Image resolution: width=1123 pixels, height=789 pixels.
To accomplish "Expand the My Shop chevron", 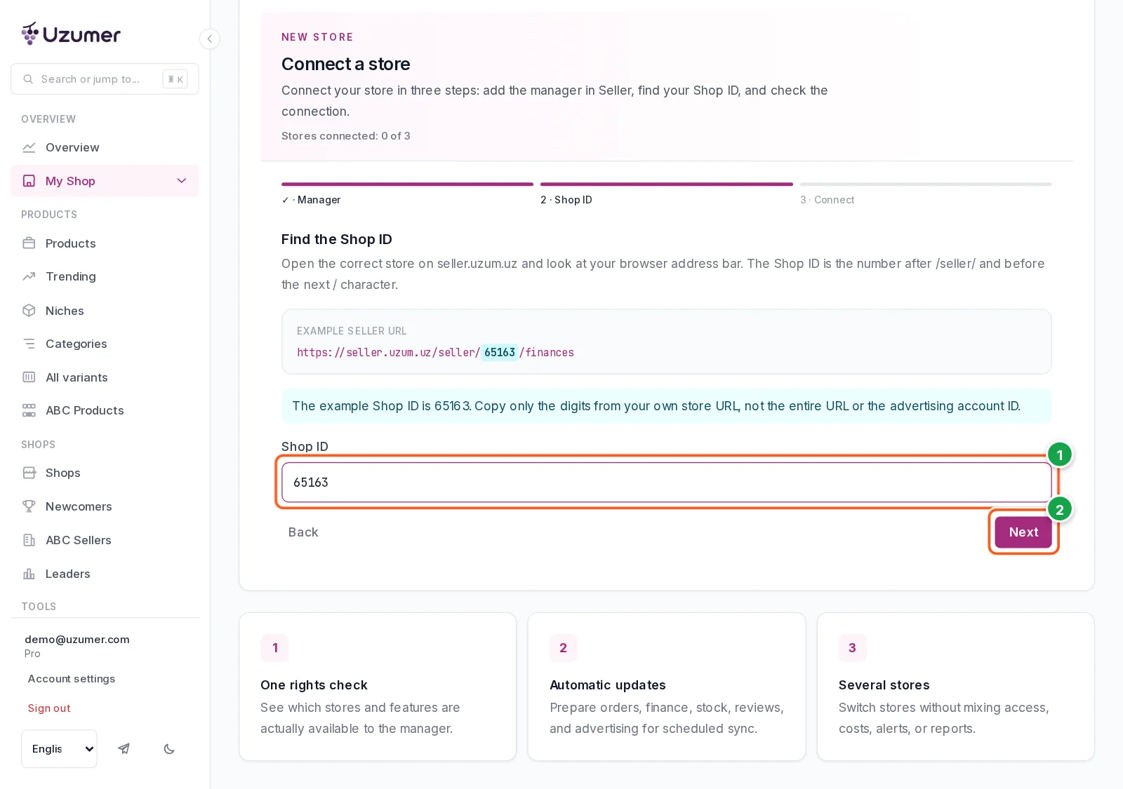I will 182,181.
